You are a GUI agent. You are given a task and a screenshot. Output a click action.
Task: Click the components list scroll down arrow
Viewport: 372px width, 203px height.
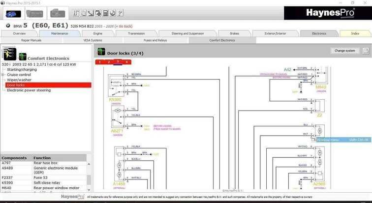(89, 190)
